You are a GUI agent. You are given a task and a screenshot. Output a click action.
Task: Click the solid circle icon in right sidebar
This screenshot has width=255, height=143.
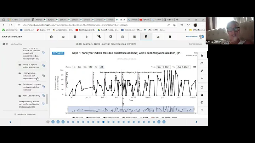[x=202, y=95]
